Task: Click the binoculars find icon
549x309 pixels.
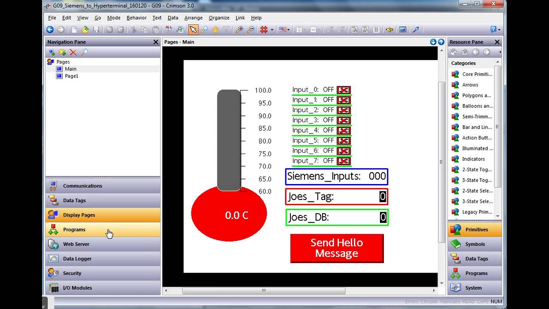Action: coord(389,30)
